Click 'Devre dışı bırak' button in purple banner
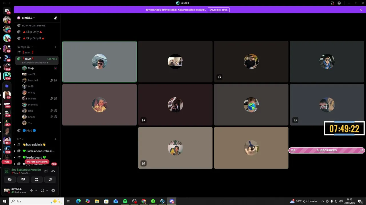This screenshot has height=205, width=366. [x=218, y=10]
